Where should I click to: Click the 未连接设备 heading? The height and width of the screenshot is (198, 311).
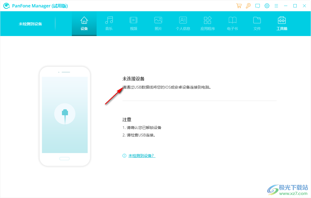coord(133,79)
